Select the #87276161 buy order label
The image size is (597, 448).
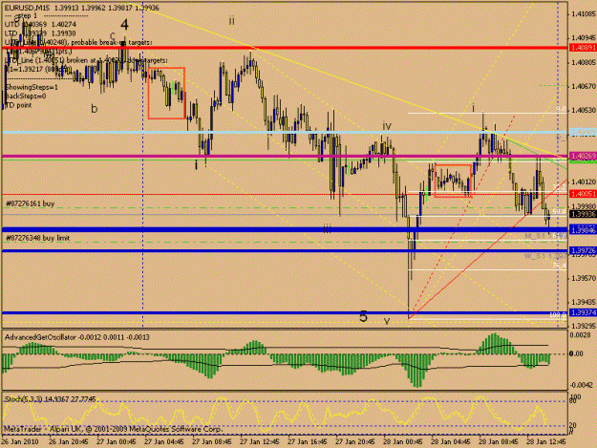(30, 203)
